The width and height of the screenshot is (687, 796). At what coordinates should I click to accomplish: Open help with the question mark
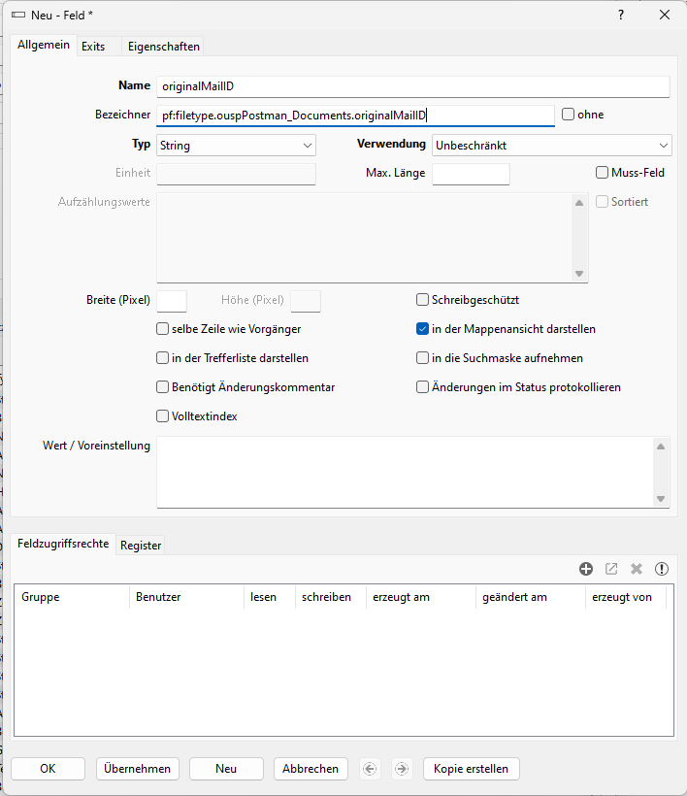point(621,16)
